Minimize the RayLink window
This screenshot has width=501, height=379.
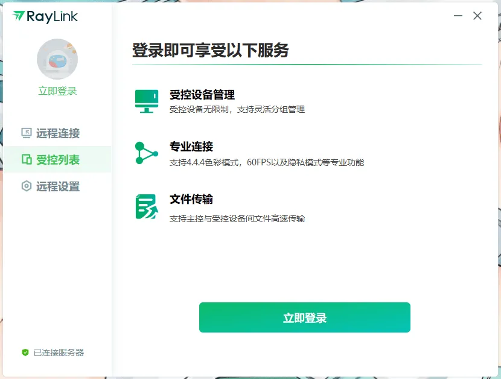point(459,16)
